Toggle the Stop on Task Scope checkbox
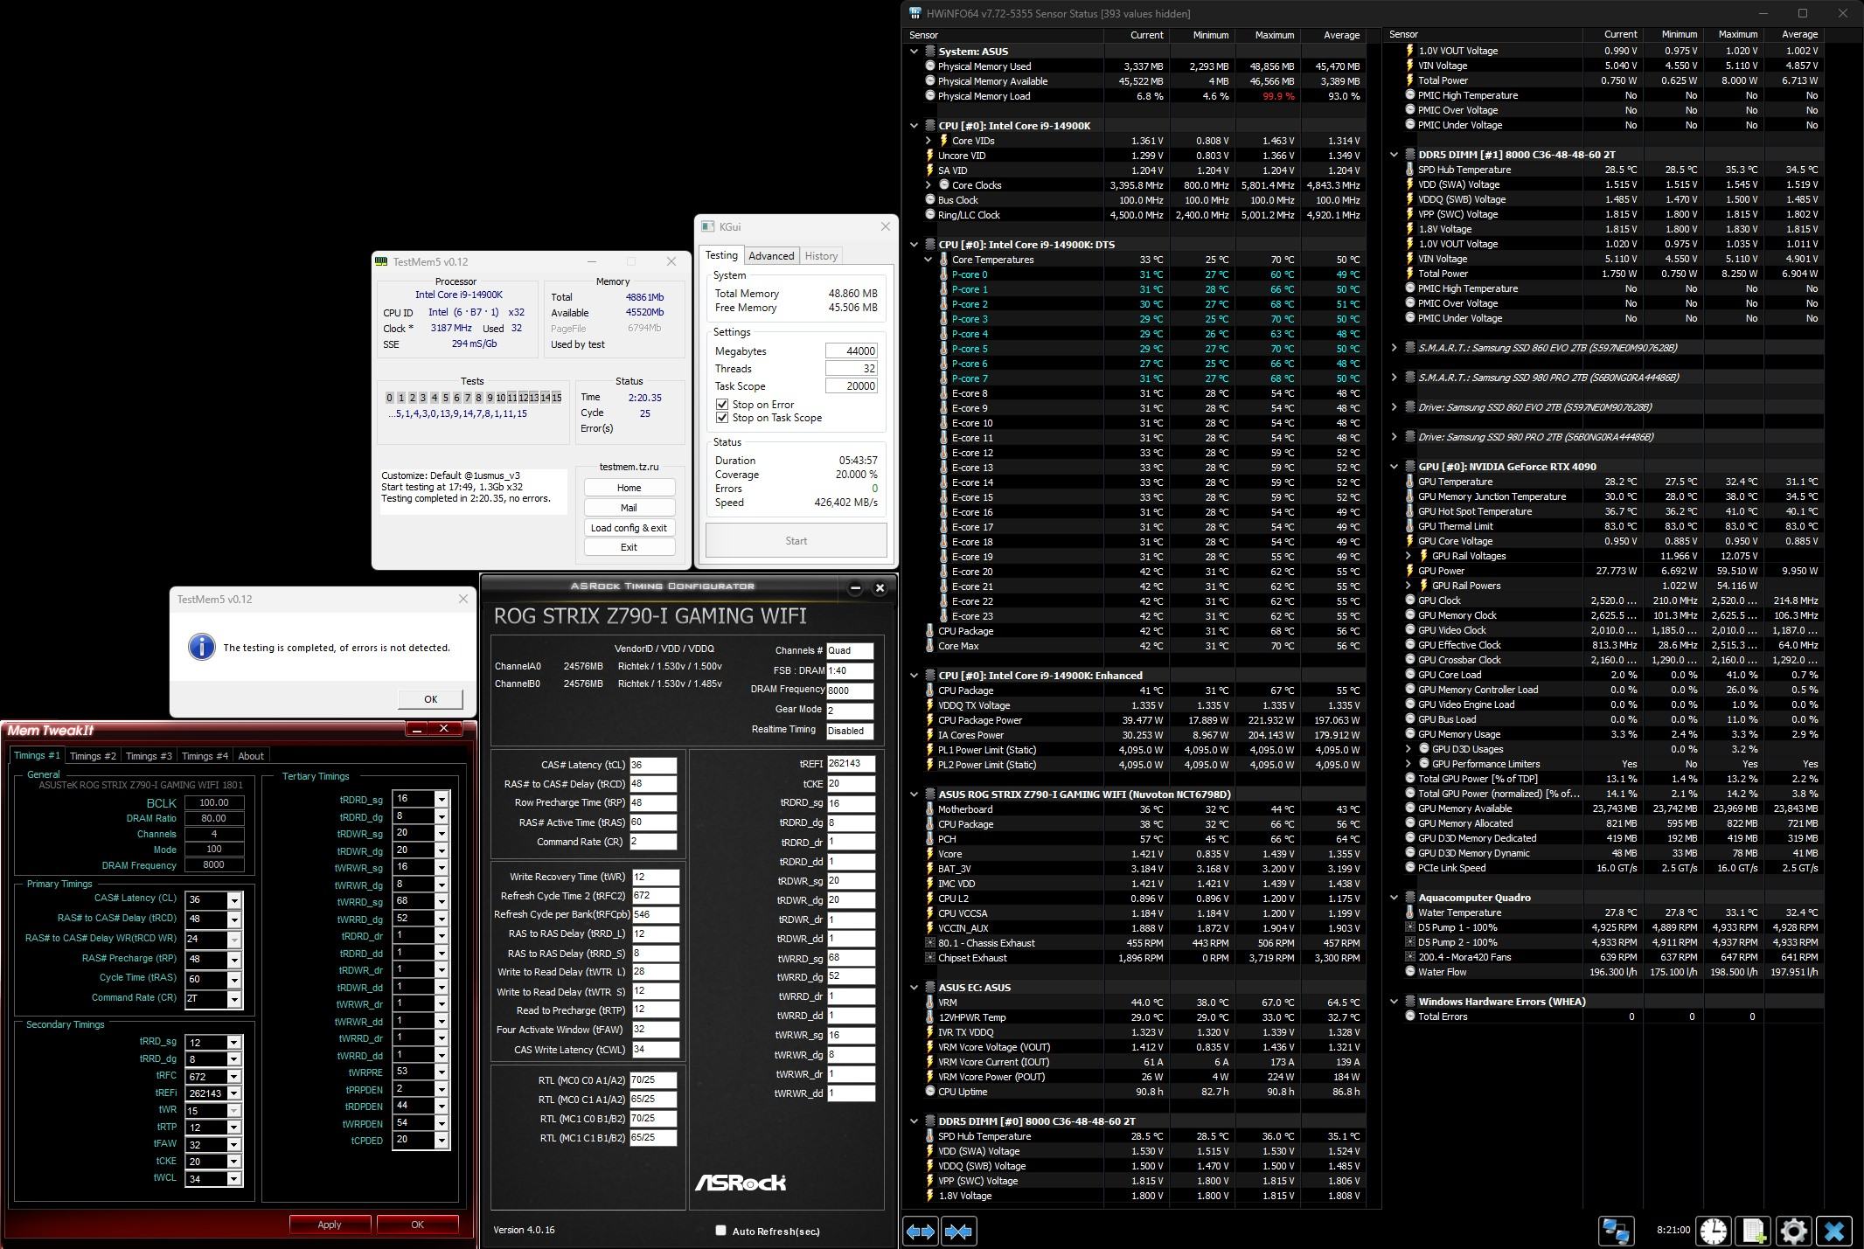The width and height of the screenshot is (1864, 1249). (x=722, y=418)
